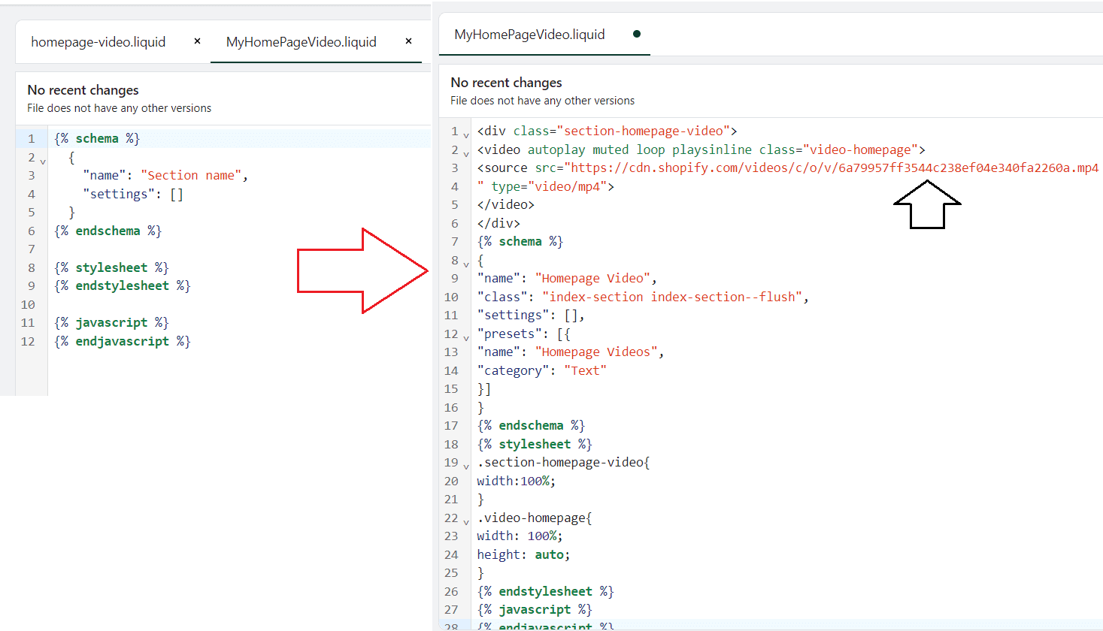
Task: Click the closing </div> tag line
Action: coord(498,223)
